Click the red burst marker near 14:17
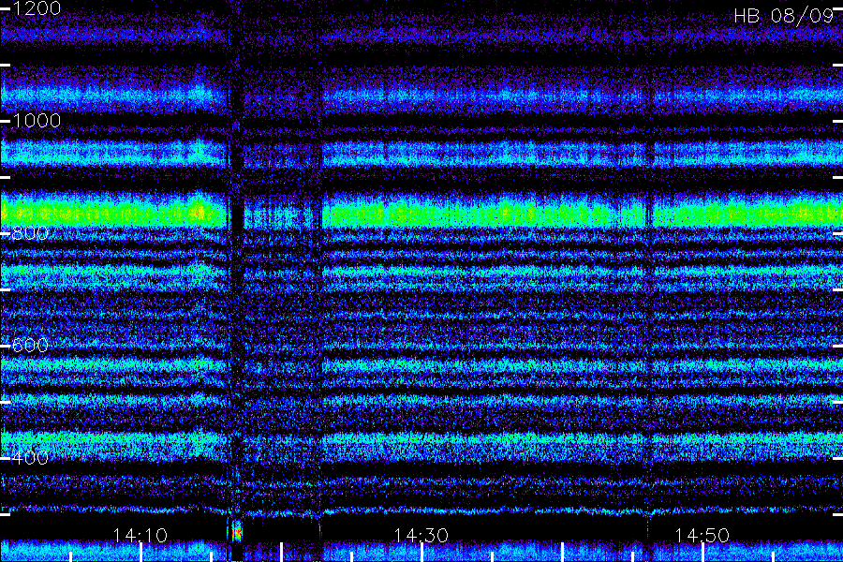The image size is (843, 562). (x=237, y=533)
